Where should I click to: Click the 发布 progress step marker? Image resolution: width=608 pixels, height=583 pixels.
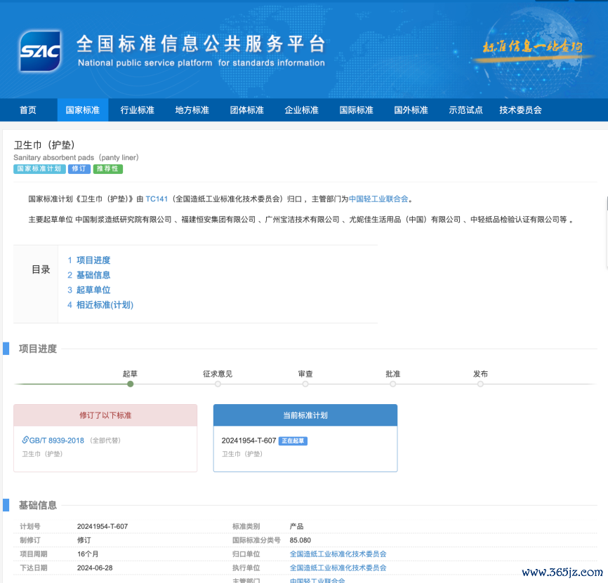[x=480, y=384]
